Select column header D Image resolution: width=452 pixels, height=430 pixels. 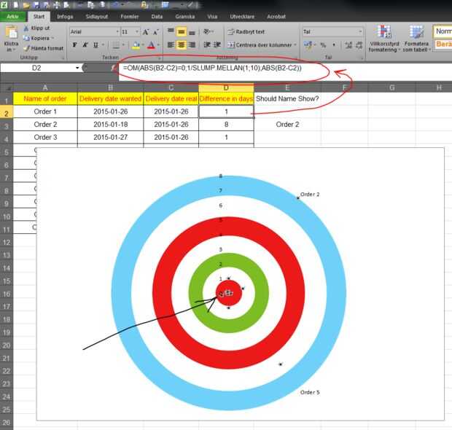[226, 87]
